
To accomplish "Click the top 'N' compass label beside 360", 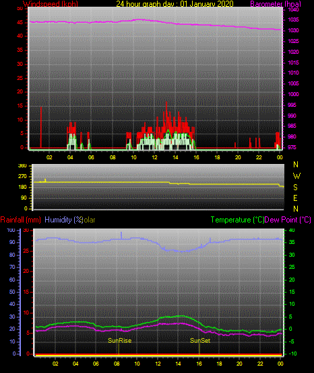I will (296, 165).
